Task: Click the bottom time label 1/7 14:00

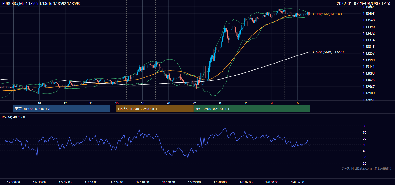Action: coord(91,182)
